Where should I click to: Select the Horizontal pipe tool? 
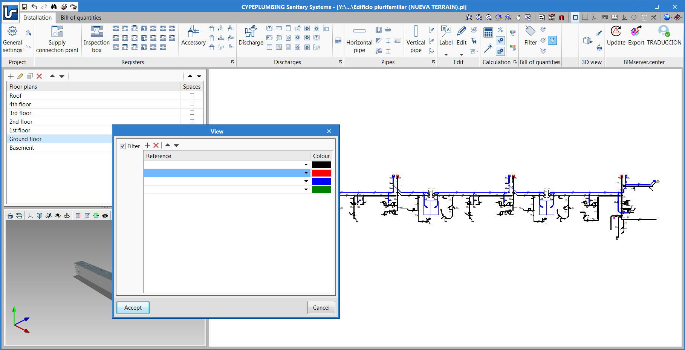359,39
